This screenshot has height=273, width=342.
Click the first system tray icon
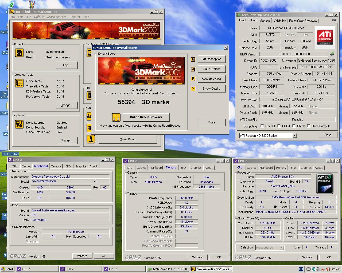click(309, 269)
